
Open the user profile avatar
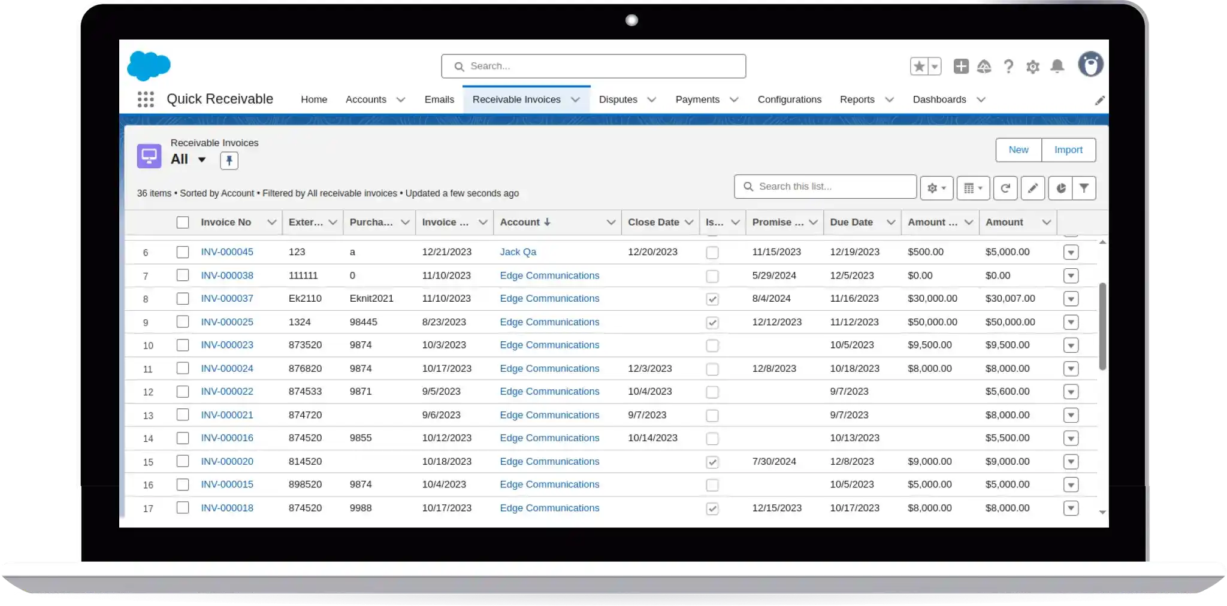(x=1090, y=64)
